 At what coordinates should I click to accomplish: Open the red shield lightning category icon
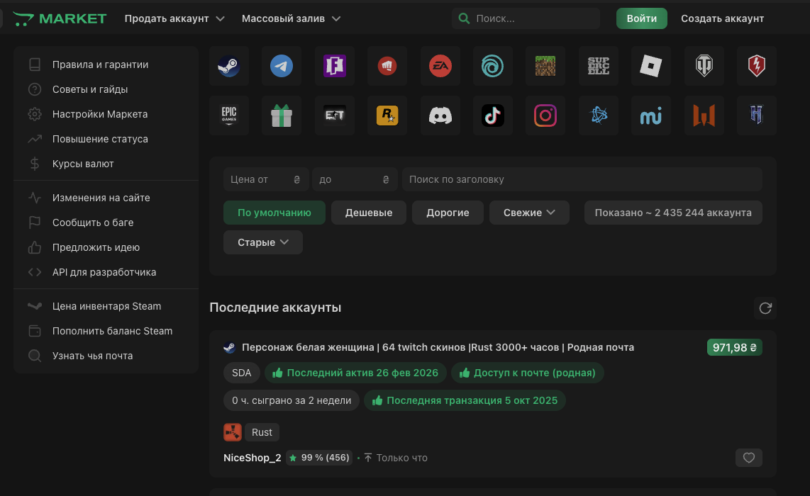757,66
